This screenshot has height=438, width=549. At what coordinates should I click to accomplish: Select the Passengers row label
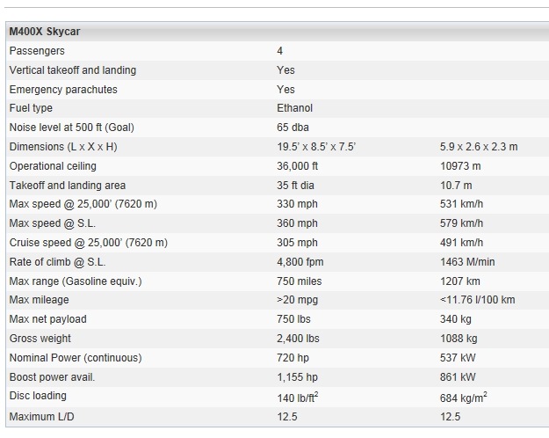37,51
